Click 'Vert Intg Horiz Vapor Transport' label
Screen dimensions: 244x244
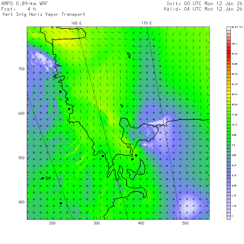pos(44,14)
